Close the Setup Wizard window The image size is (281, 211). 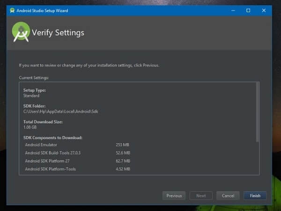(x=264, y=10)
